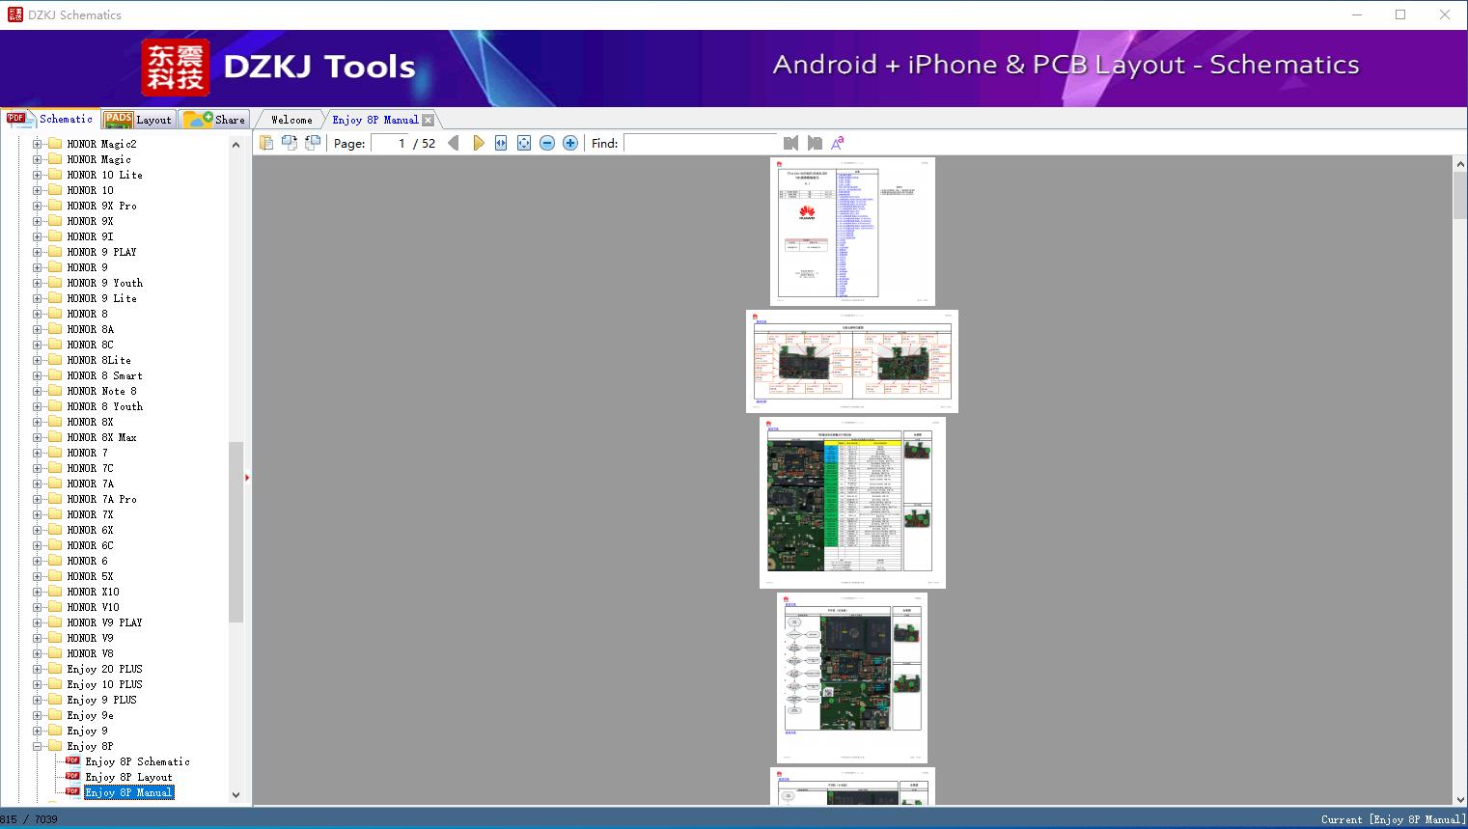Select HONOR Magic in the tree

pyautogui.click(x=98, y=159)
